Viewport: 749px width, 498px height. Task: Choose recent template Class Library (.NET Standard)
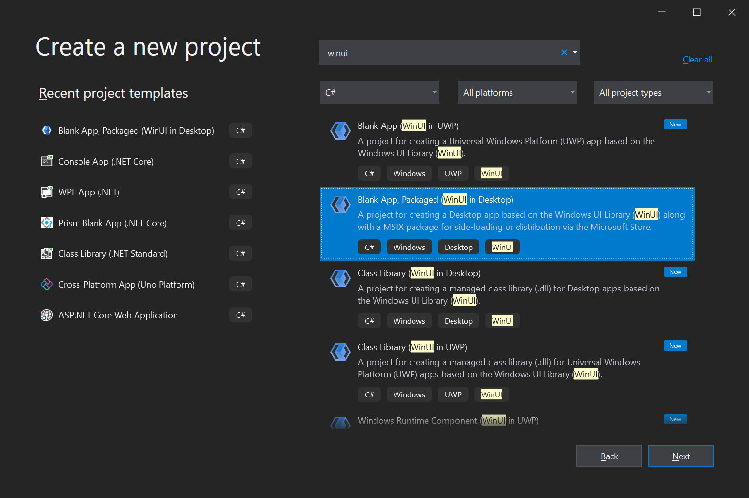[146, 253]
